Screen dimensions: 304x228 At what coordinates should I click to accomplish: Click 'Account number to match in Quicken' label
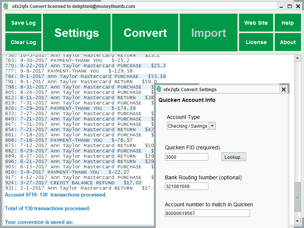coord(209,204)
